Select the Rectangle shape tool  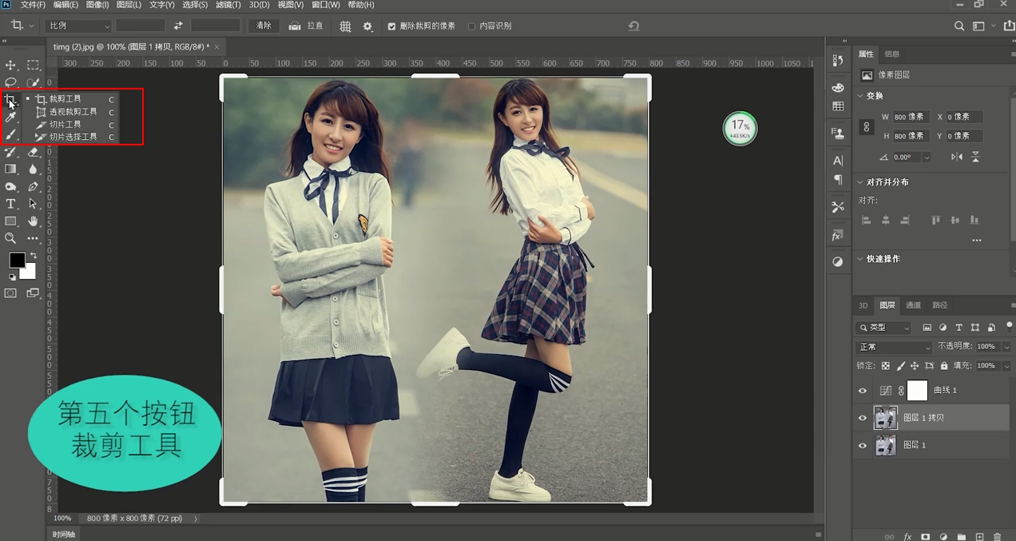[x=10, y=221]
